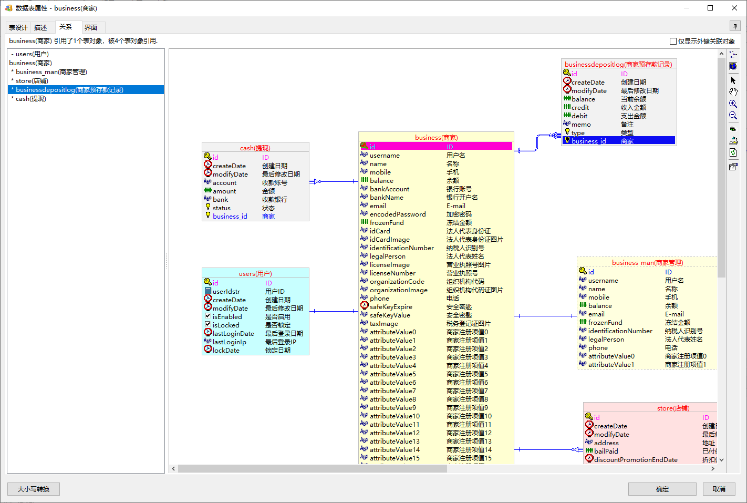Click numeric icon beside businessdepositlog balance
Screen dimensions: 747x503
(567, 98)
